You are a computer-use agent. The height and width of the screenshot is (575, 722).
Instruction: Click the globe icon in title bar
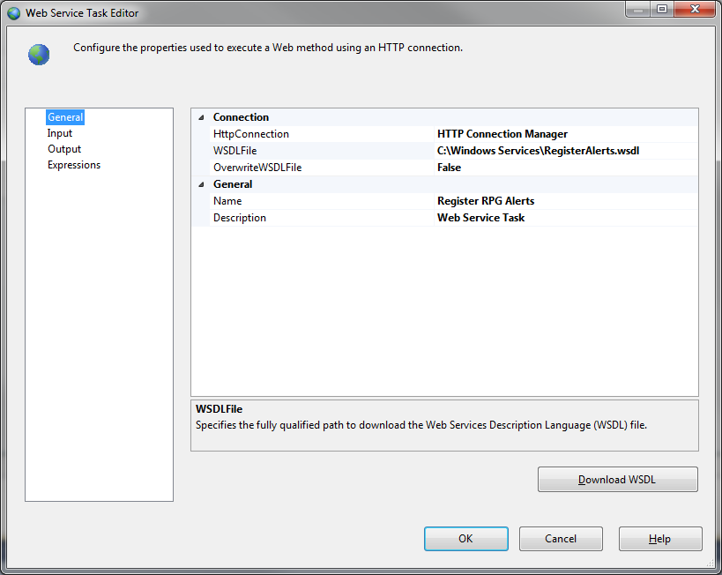click(x=13, y=13)
